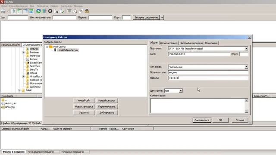Open Site Manager from the main toolbar
276x155 pixels.
(3, 11)
